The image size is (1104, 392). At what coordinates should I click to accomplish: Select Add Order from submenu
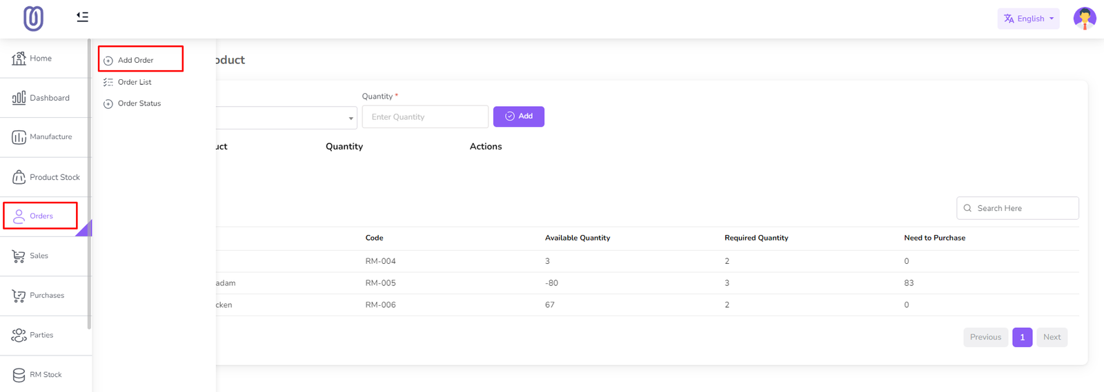pos(136,60)
